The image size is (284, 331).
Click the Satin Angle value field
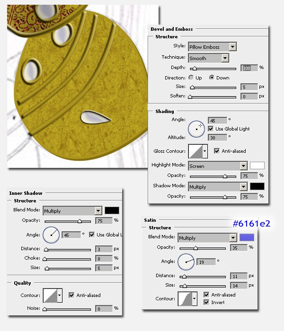(206, 262)
